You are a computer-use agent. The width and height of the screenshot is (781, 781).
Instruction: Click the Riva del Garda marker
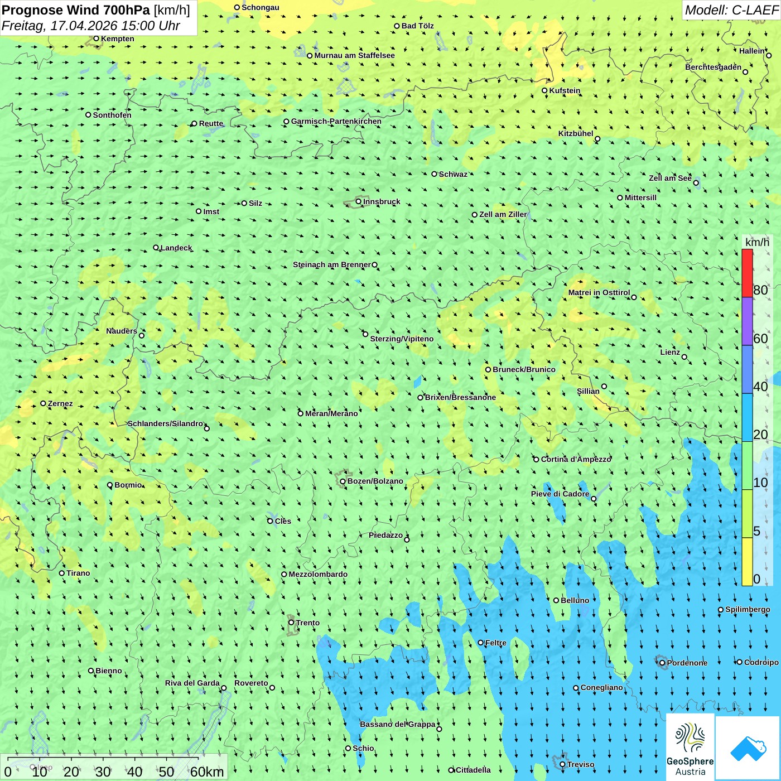pyautogui.click(x=224, y=688)
